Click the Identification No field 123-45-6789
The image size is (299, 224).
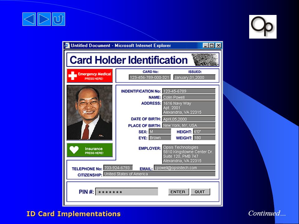[x=189, y=91]
